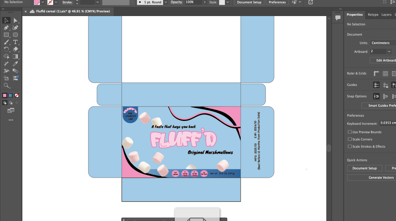Viewport: 396px width, 221px height.
Task: Close the Fluffd cereal document tab
Action: tap(25, 11)
